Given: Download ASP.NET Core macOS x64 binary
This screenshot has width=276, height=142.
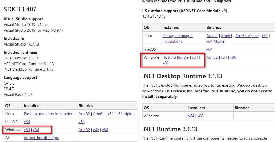Looking at the screenshot, I should coord(209,49).
